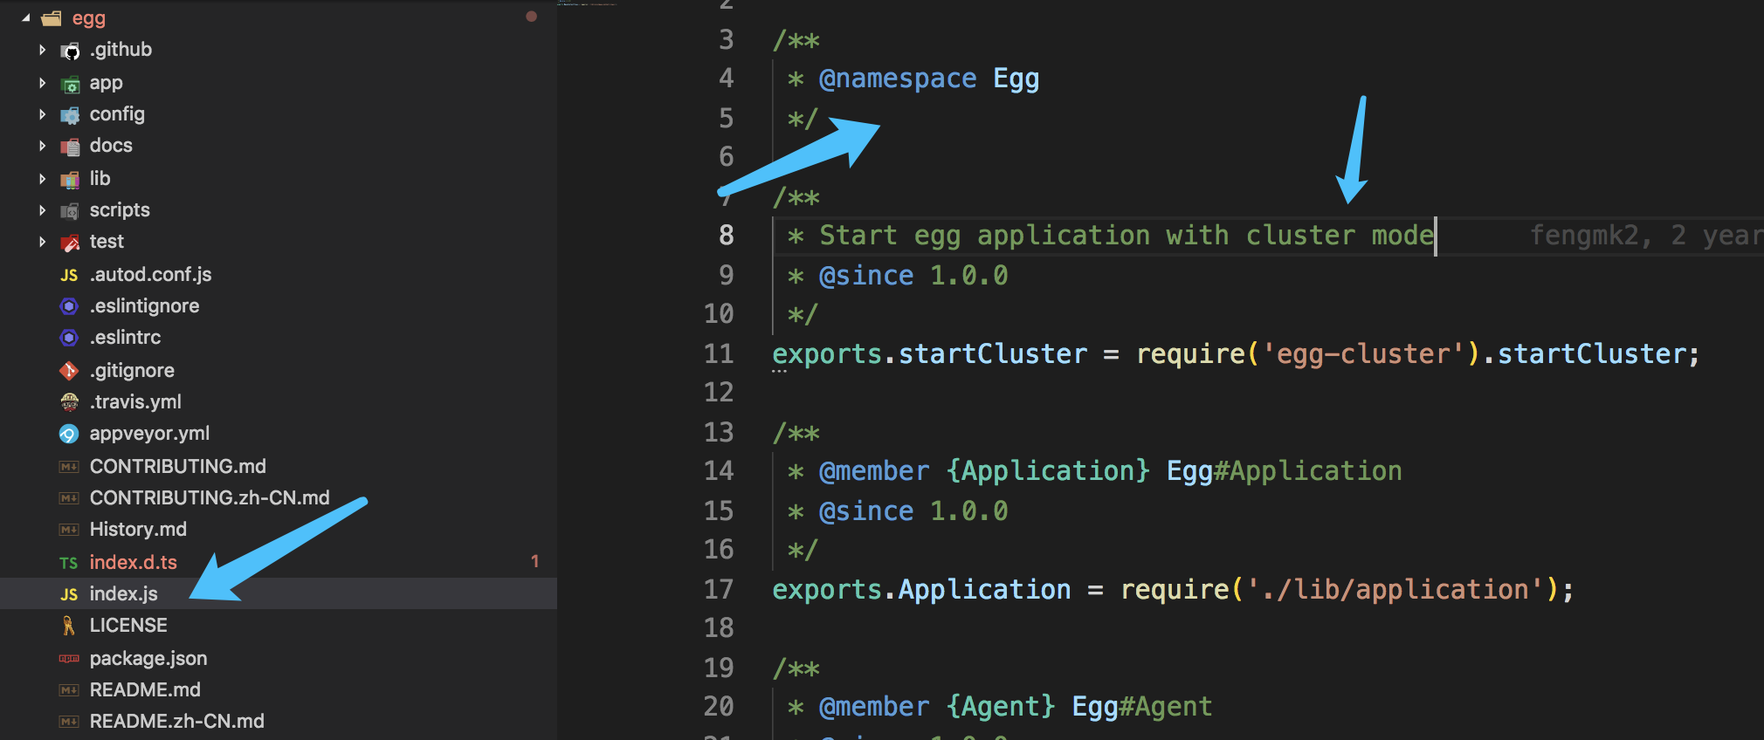Click the TS icon of index.d.ts
Screen dimensions: 1764x740
[x=69, y=563]
